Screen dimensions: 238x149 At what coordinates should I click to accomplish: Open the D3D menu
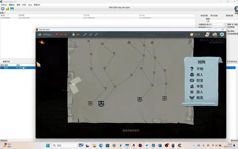(x=24, y=5)
